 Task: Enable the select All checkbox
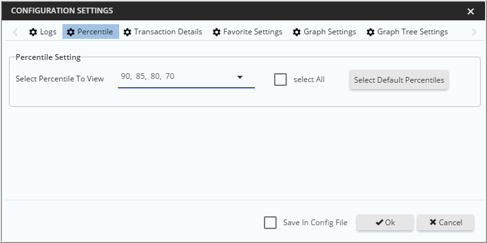pyautogui.click(x=280, y=80)
